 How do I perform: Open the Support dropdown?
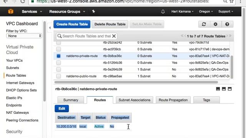point(226,11)
